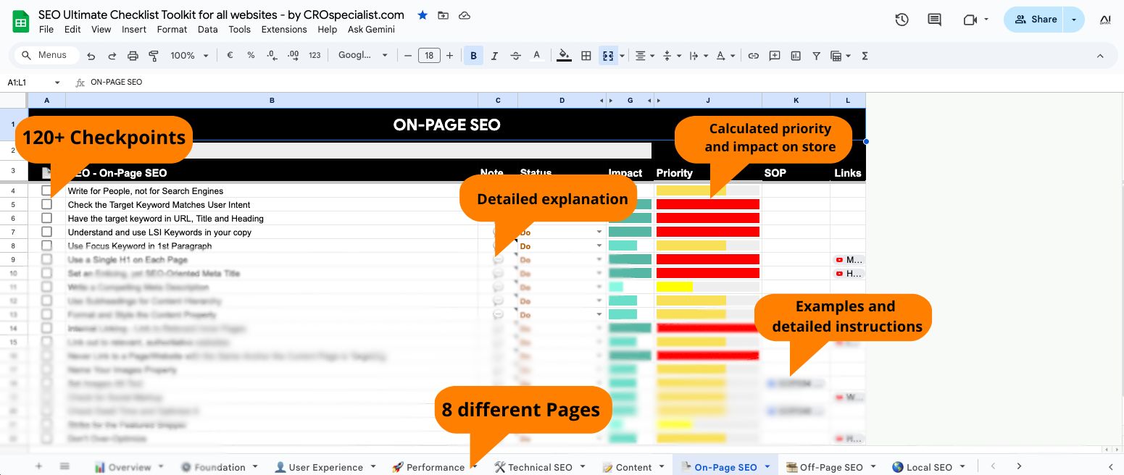
Task: Open the Status dropdown in row 7
Action: coord(599,232)
